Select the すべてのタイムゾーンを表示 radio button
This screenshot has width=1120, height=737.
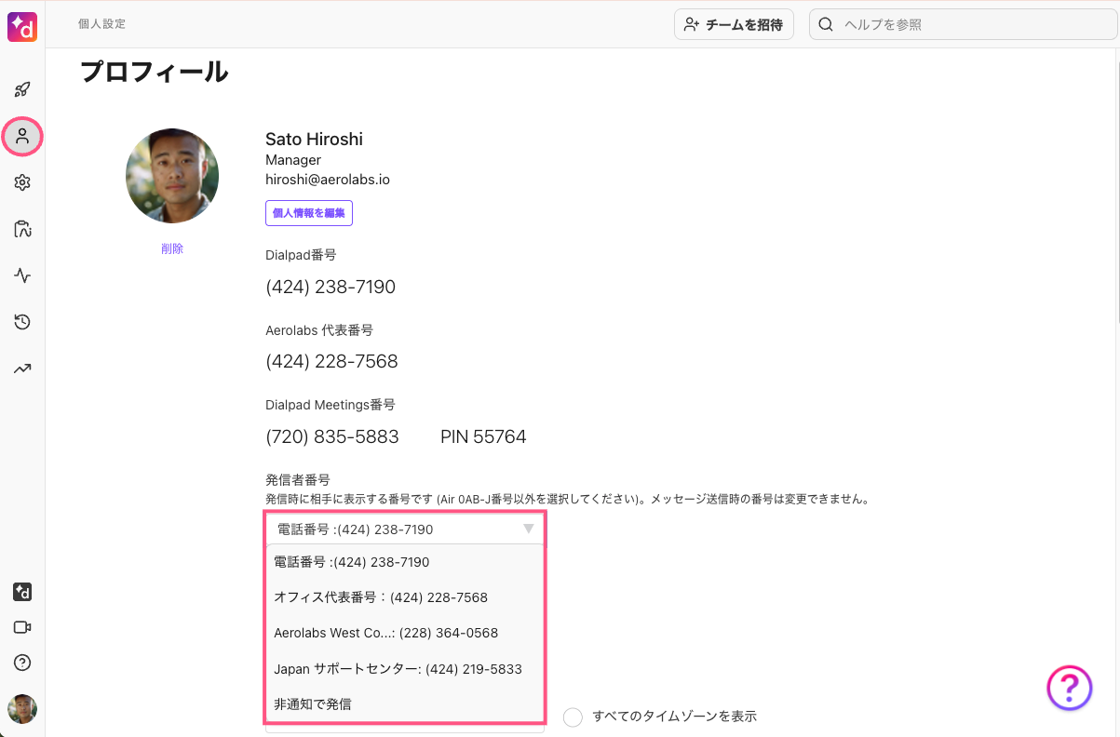point(573,717)
